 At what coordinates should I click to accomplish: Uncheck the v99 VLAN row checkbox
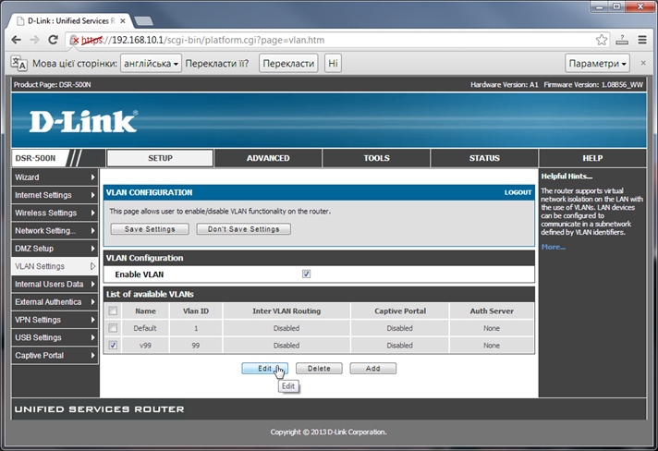click(x=113, y=346)
